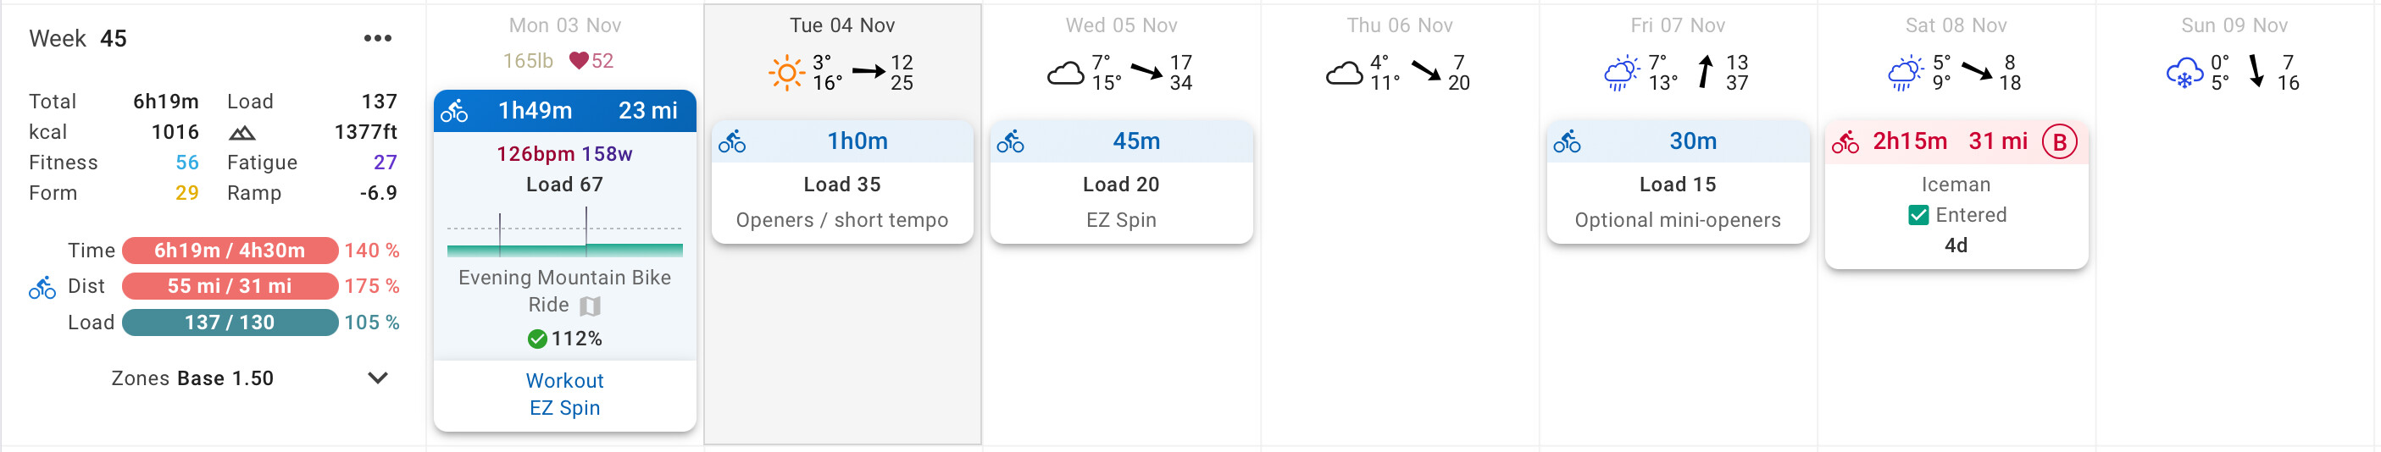Screen dimensions: 2381x452
Task: Click the bike icon on Tuesday's 1h0m workout
Action: point(732,141)
